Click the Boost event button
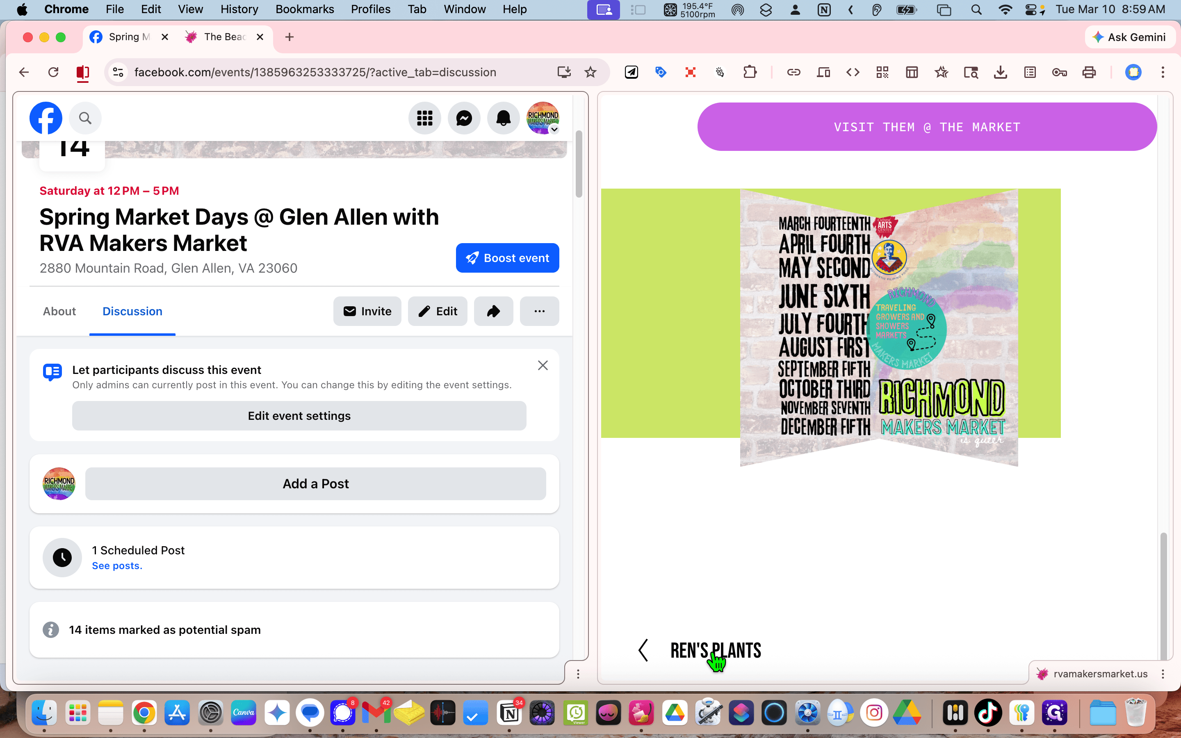The width and height of the screenshot is (1181, 738). (508, 258)
